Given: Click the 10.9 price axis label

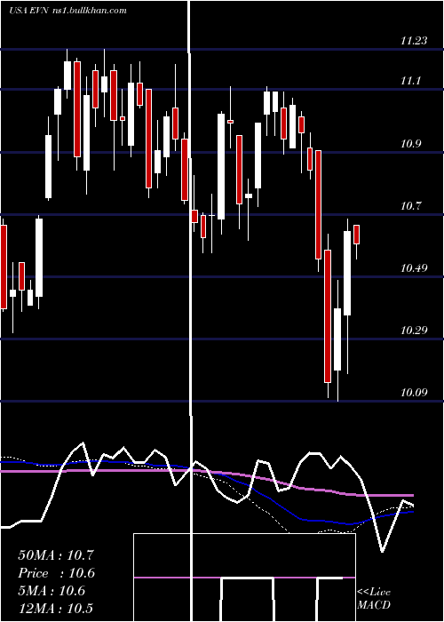Looking at the screenshot, I should [410, 144].
